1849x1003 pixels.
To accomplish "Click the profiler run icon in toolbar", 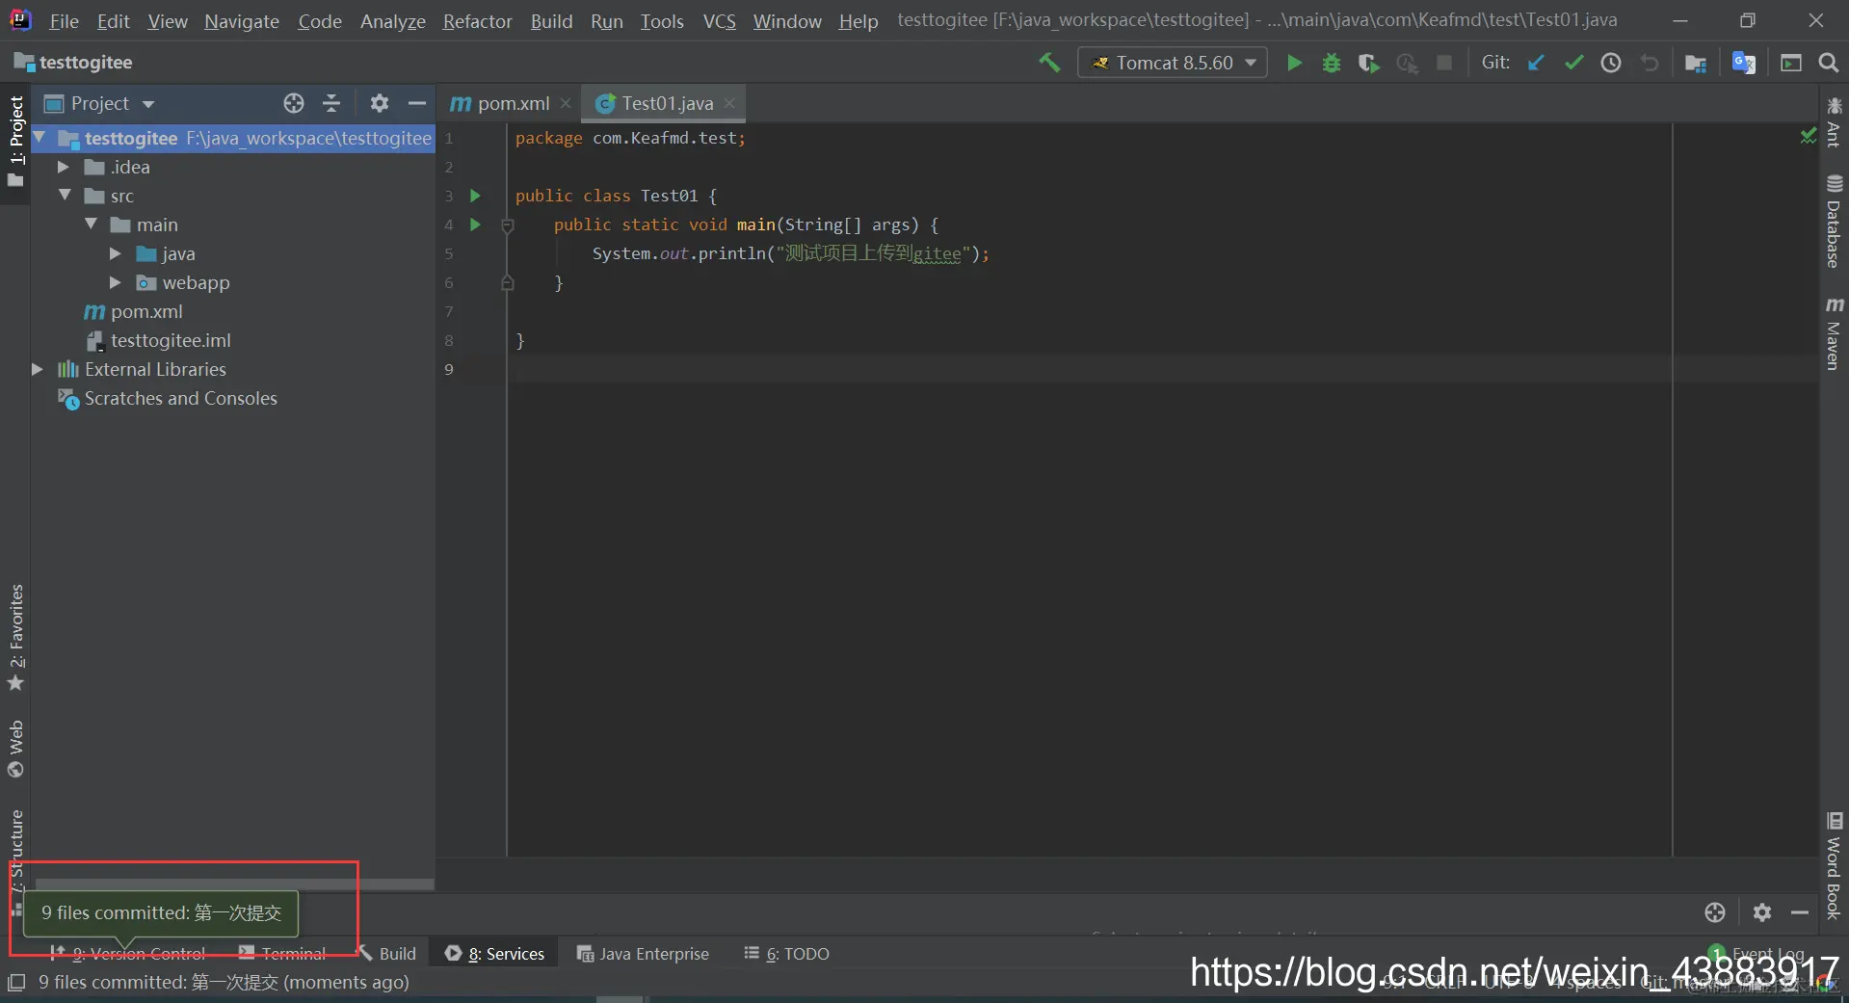I will click(x=1407, y=63).
